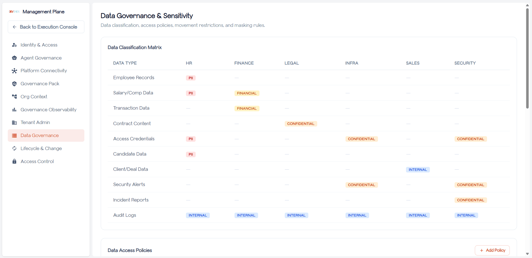
Task: Click the Devenex logo in sidebar header
Action: (x=14, y=12)
